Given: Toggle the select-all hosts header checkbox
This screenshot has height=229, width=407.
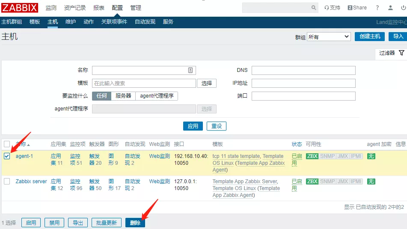Looking at the screenshot, I should [x=7, y=144].
